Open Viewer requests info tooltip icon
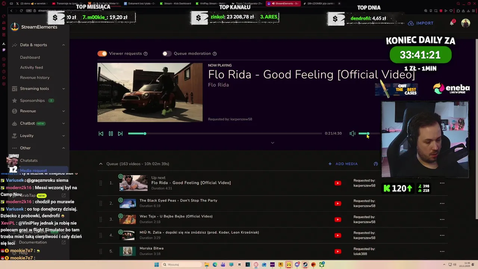 click(146, 54)
